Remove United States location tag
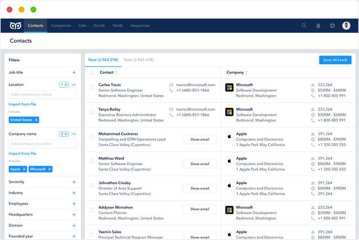This screenshot has width=359, height=240. [36, 120]
